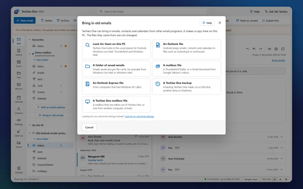
Task: Click Explain this in the toolbar
Action: click(270, 21)
